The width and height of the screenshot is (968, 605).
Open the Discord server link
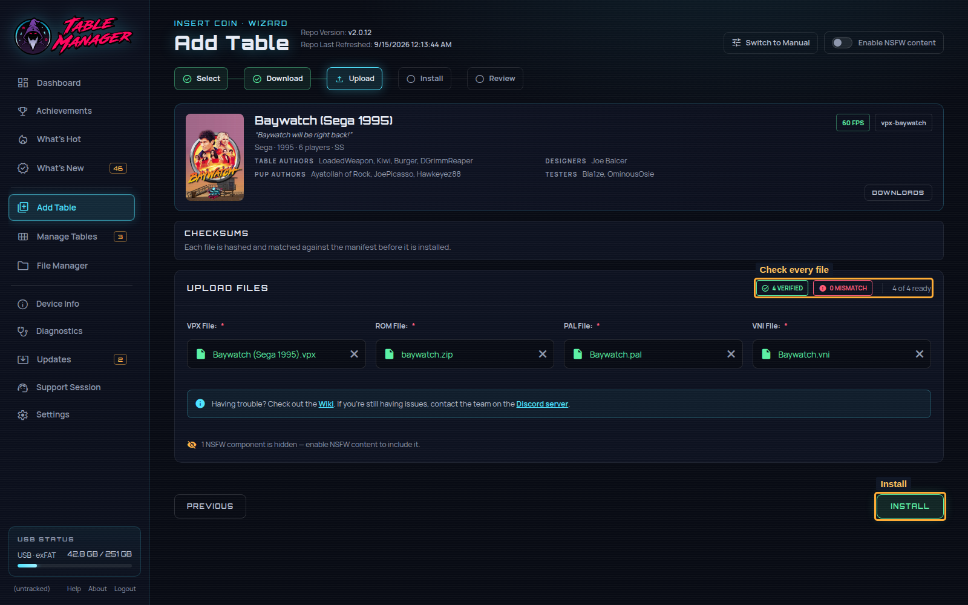tap(542, 404)
